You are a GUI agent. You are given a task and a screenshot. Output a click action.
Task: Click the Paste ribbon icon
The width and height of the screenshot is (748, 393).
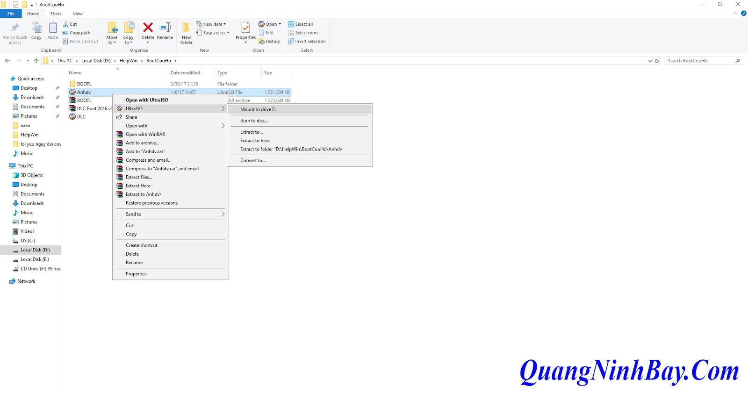(x=53, y=28)
